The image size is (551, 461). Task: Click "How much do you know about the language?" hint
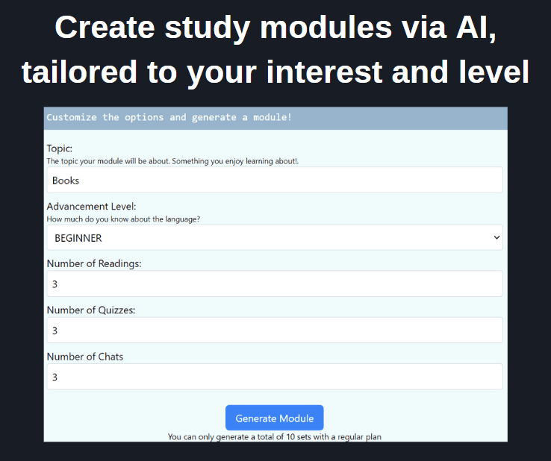123,219
